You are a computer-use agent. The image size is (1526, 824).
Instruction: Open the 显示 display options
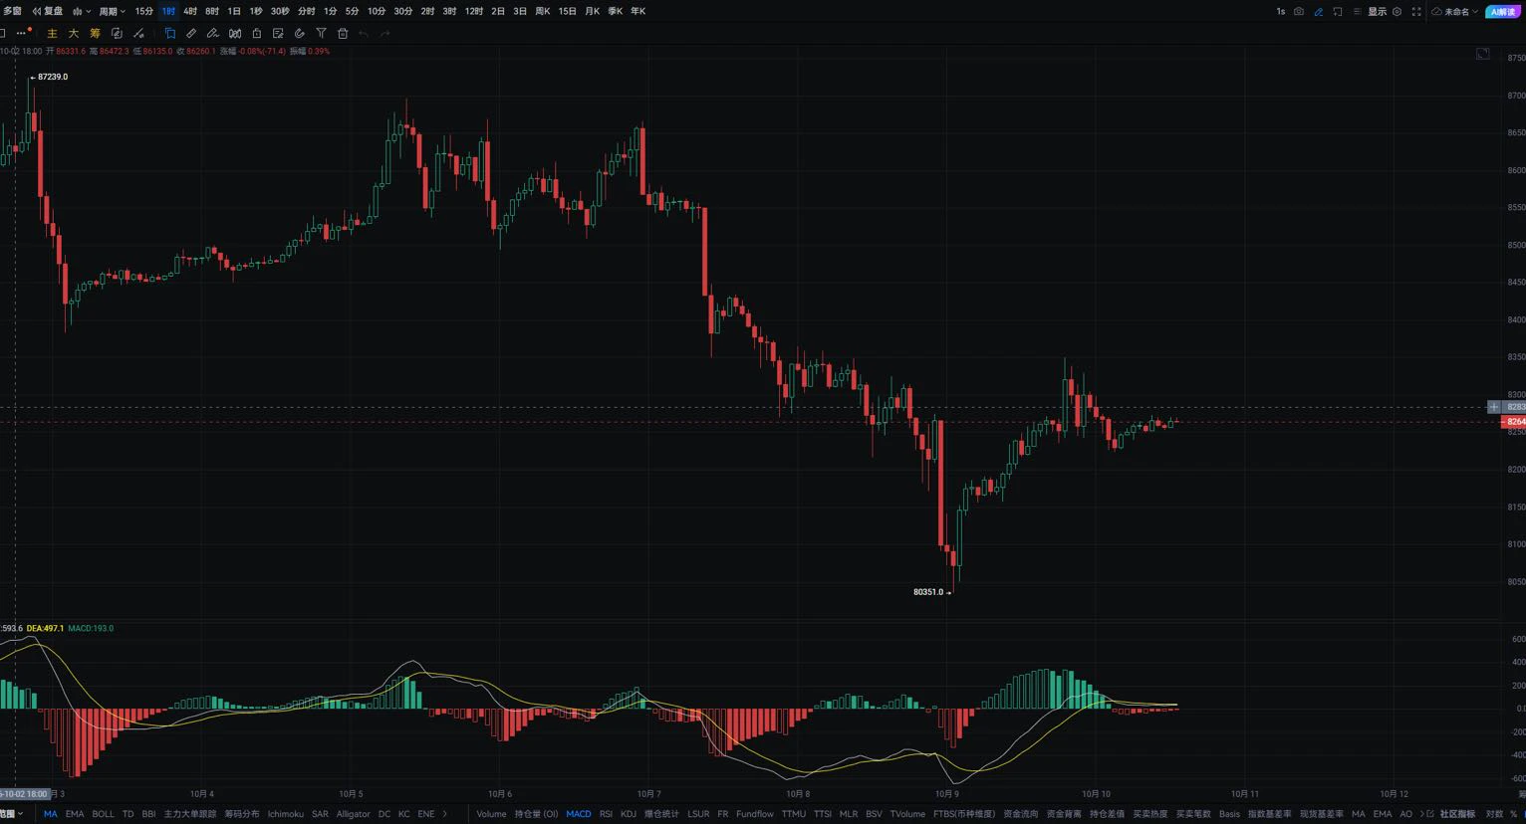tap(1377, 12)
